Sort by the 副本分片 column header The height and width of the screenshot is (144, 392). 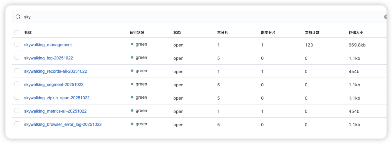click(268, 33)
